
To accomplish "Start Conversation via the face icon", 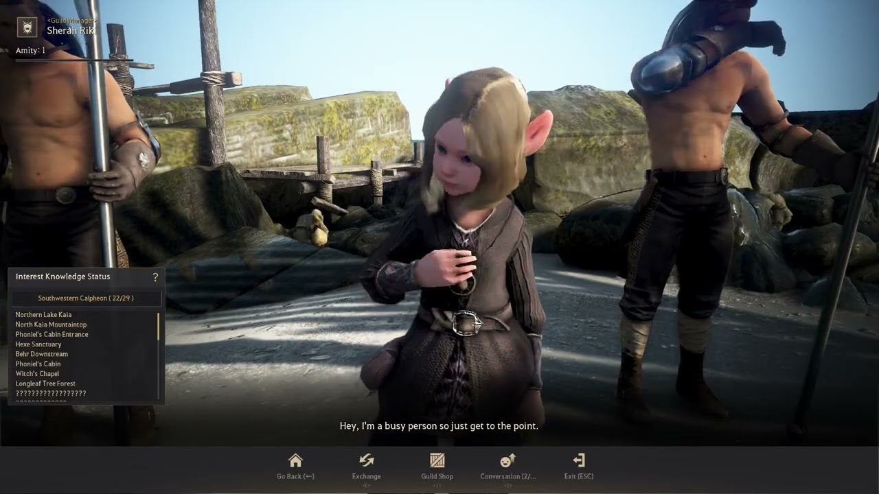I will [508, 460].
